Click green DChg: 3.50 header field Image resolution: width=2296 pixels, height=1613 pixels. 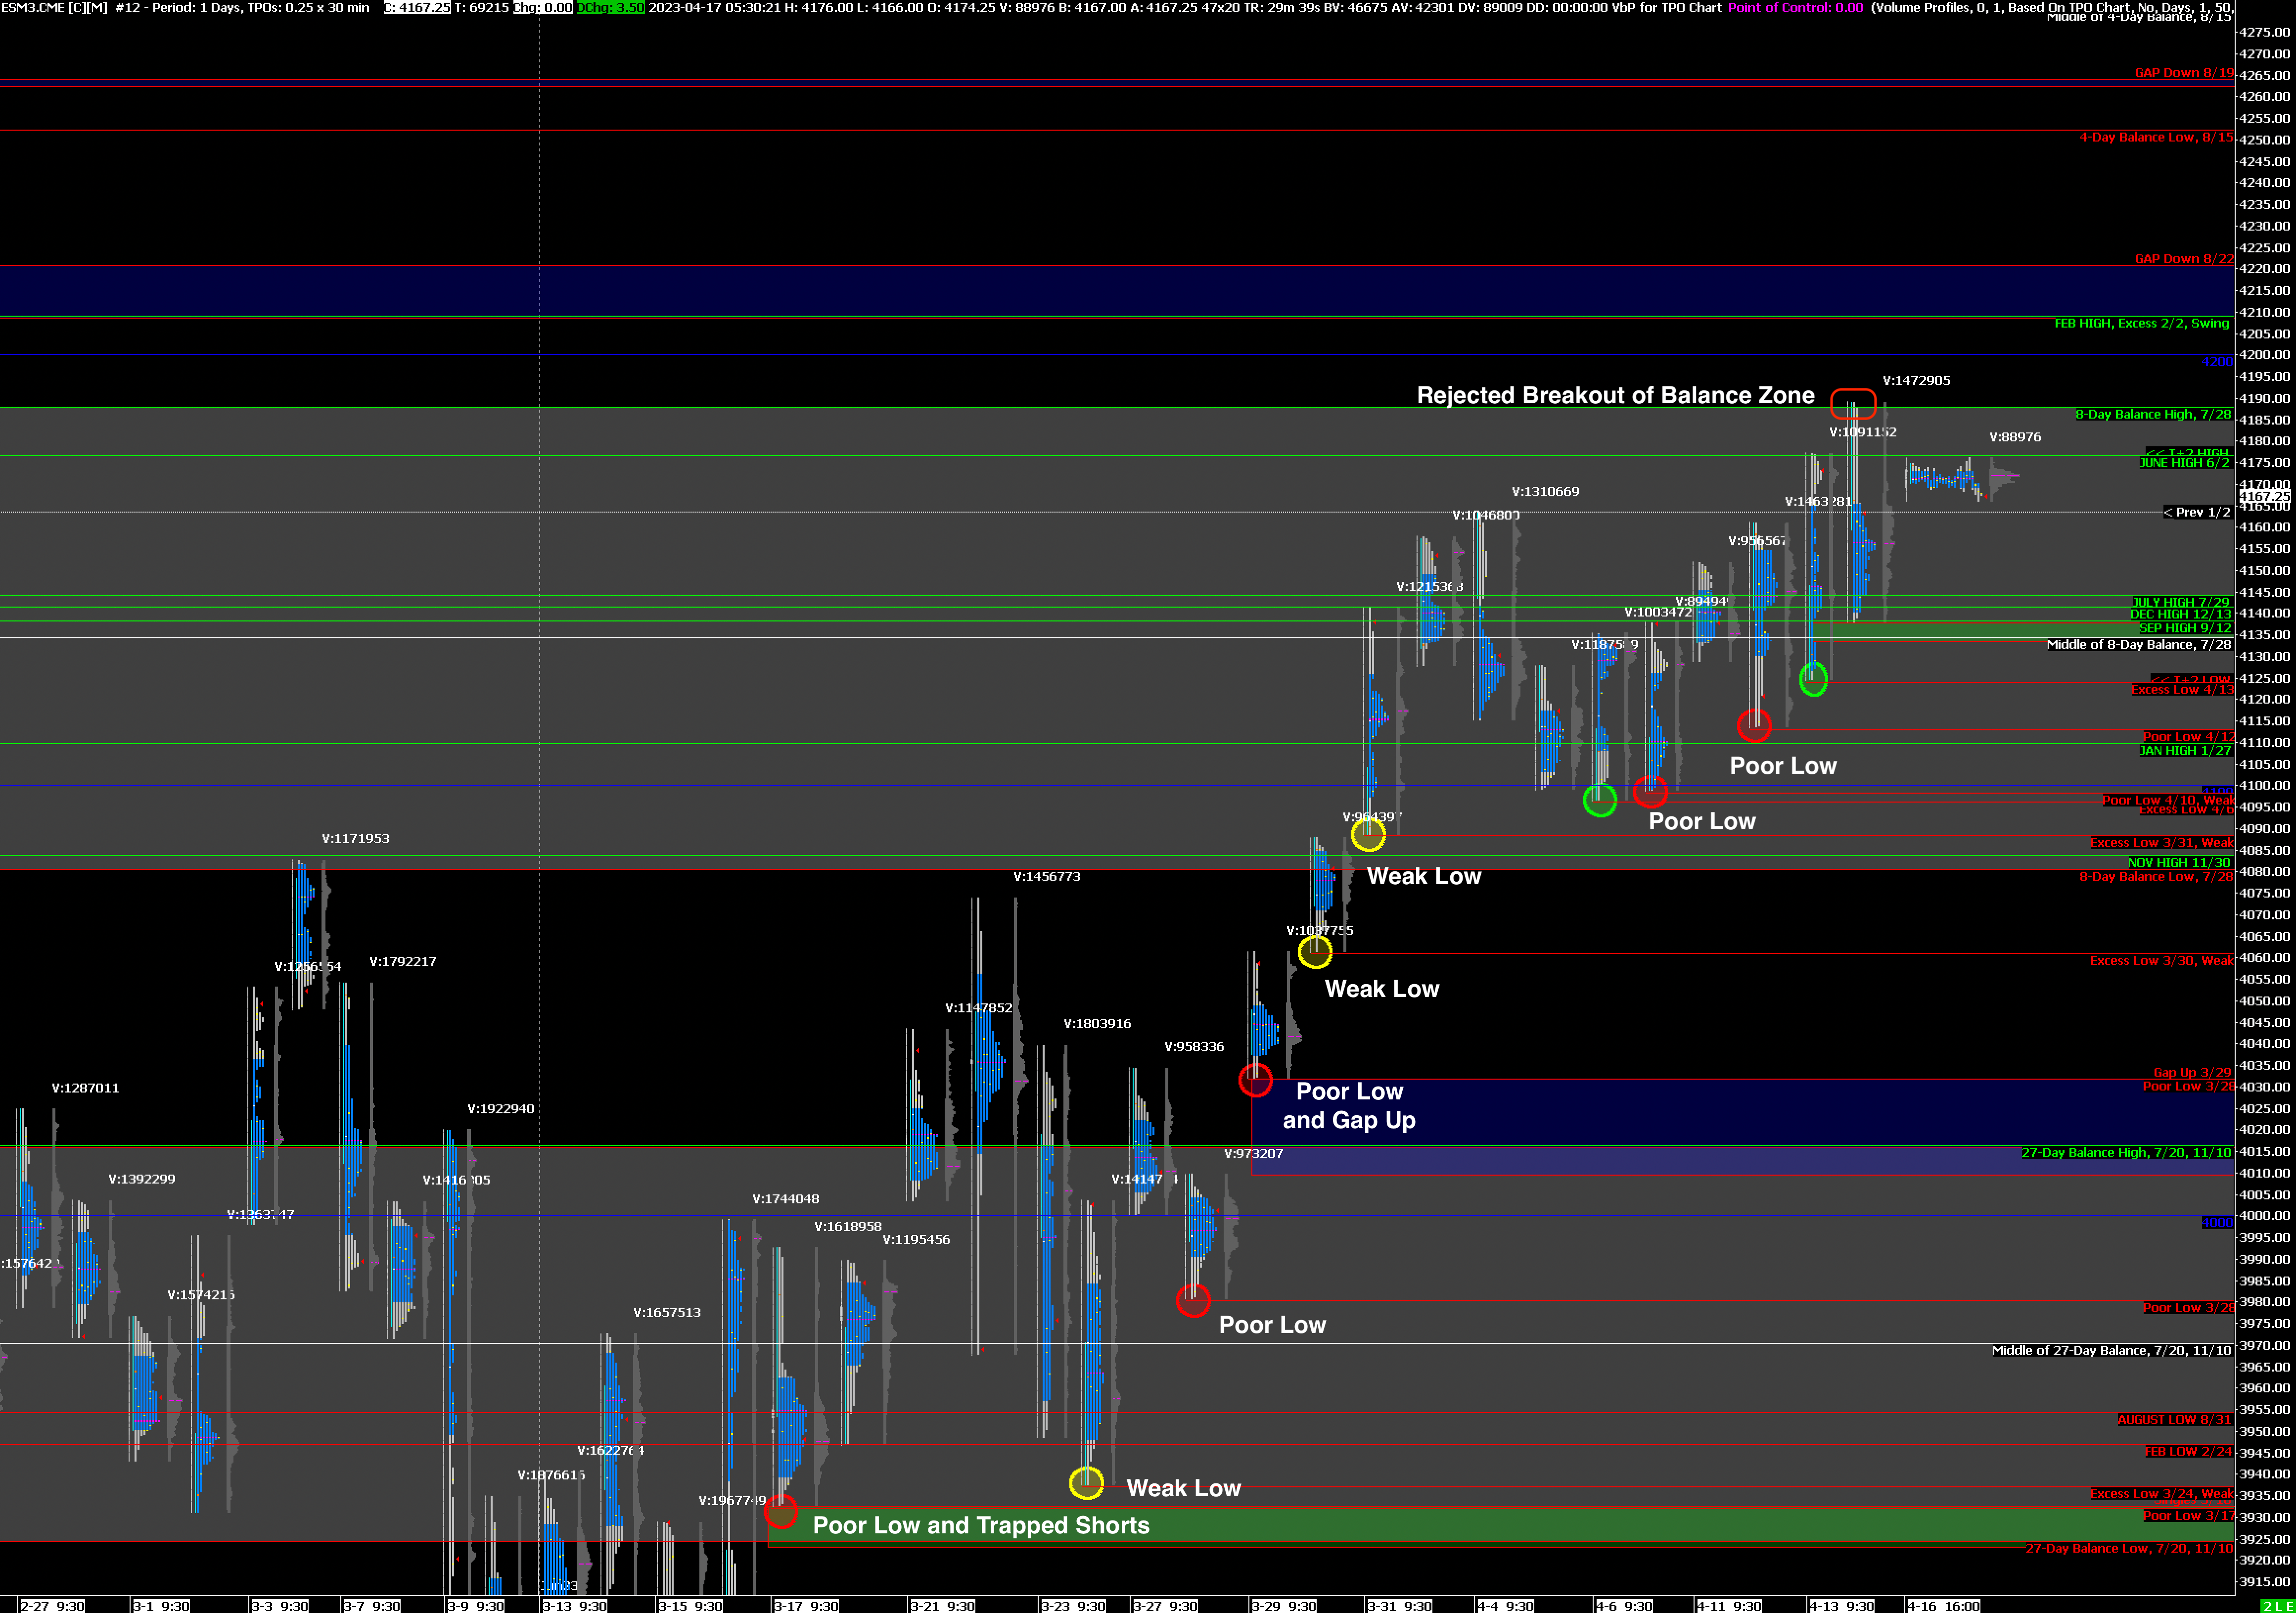tap(611, 7)
